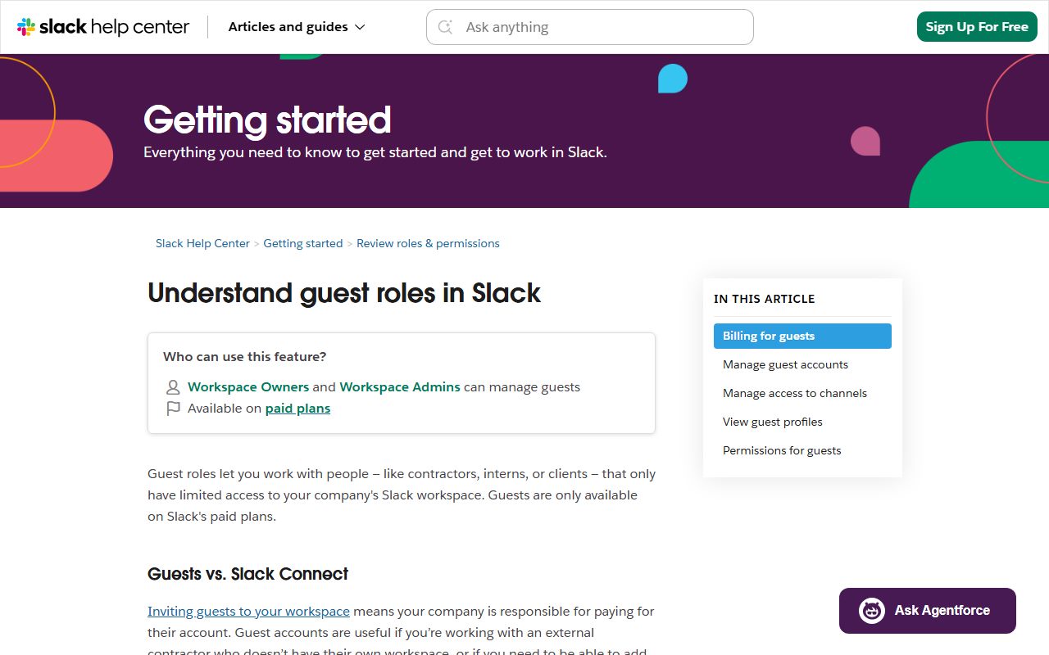
Task: Open Inviting guests to your workspace link
Action: tap(248, 612)
